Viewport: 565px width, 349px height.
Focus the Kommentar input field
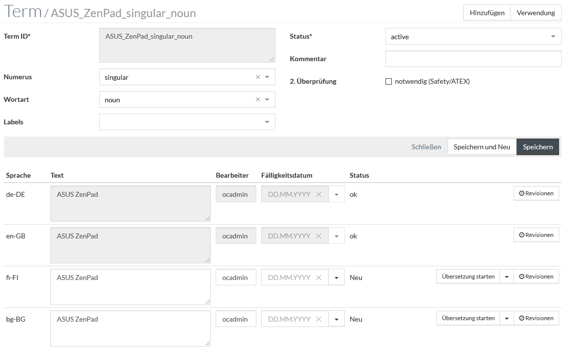[x=473, y=59]
